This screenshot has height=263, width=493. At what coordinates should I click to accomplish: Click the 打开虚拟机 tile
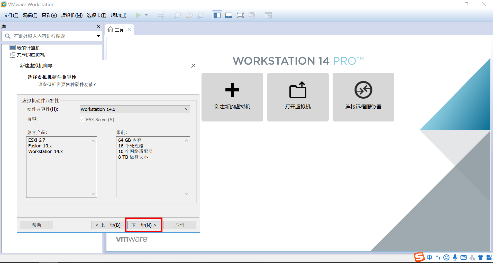tap(298, 97)
